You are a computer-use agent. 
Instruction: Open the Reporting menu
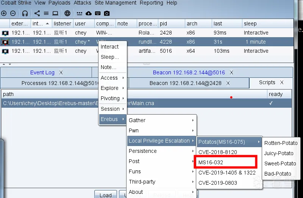[x=151, y=3]
